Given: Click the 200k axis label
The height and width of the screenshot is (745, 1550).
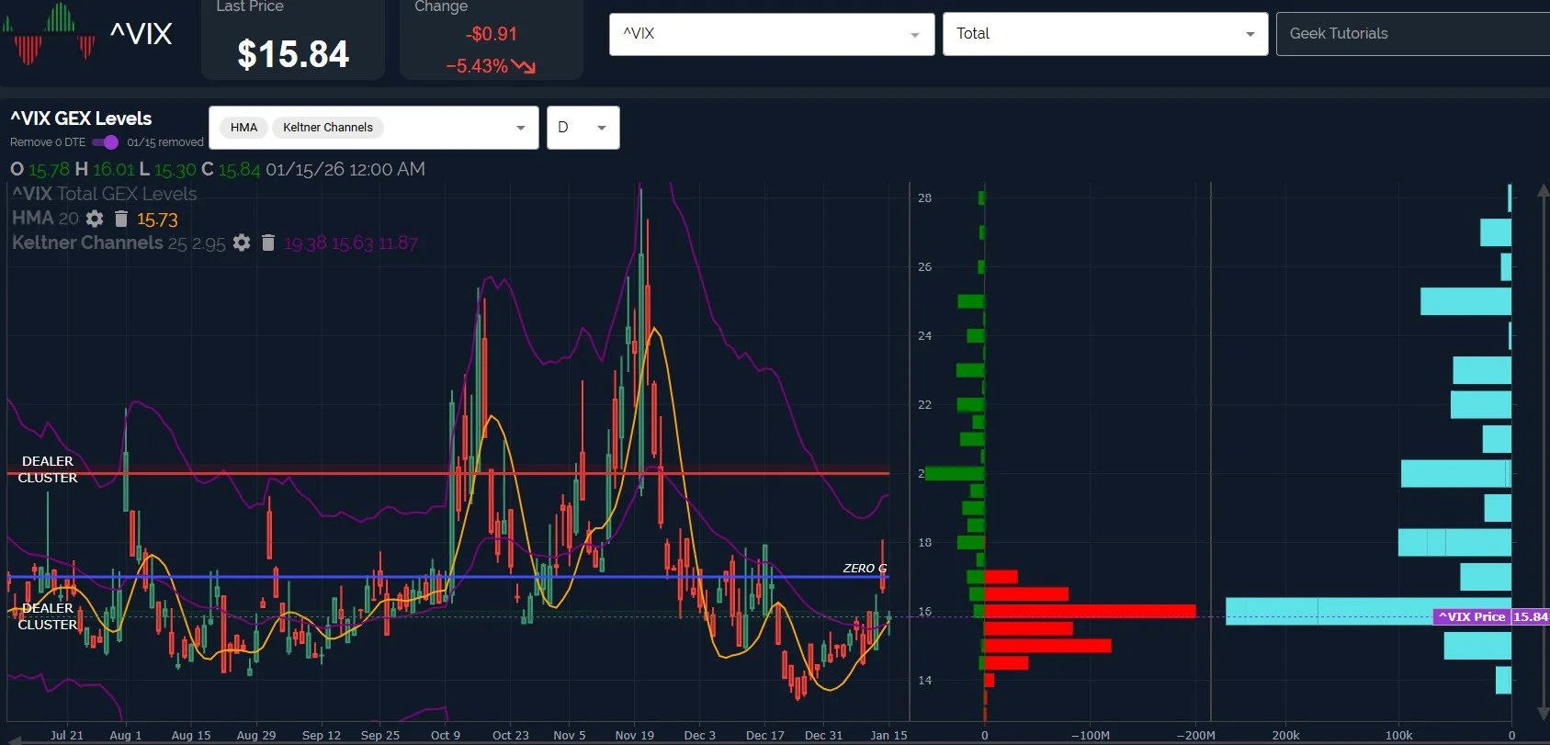Looking at the screenshot, I should click(1285, 735).
